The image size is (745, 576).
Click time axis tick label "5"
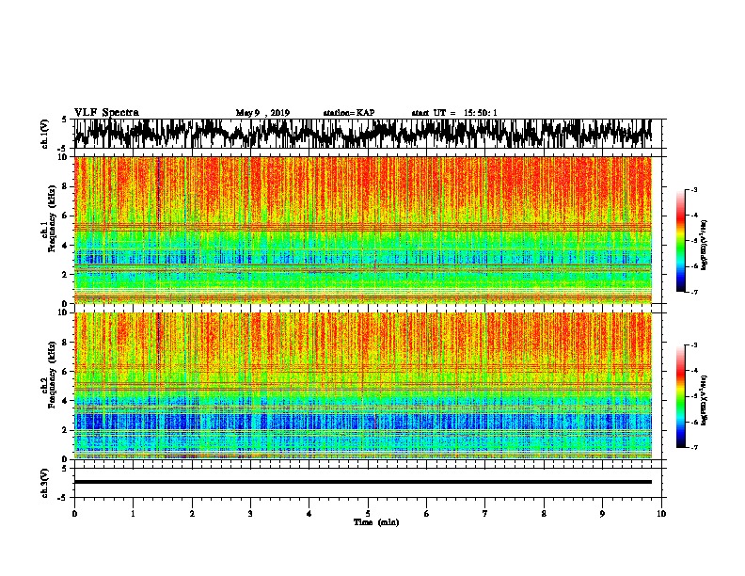click(x=368, y=514)
